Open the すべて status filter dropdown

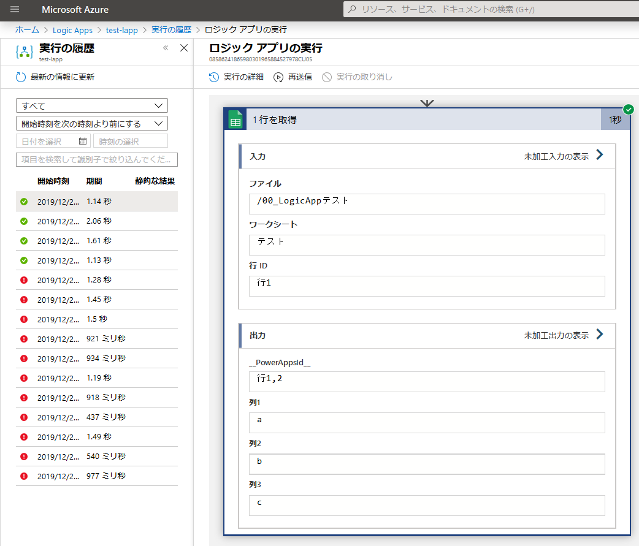92,106
